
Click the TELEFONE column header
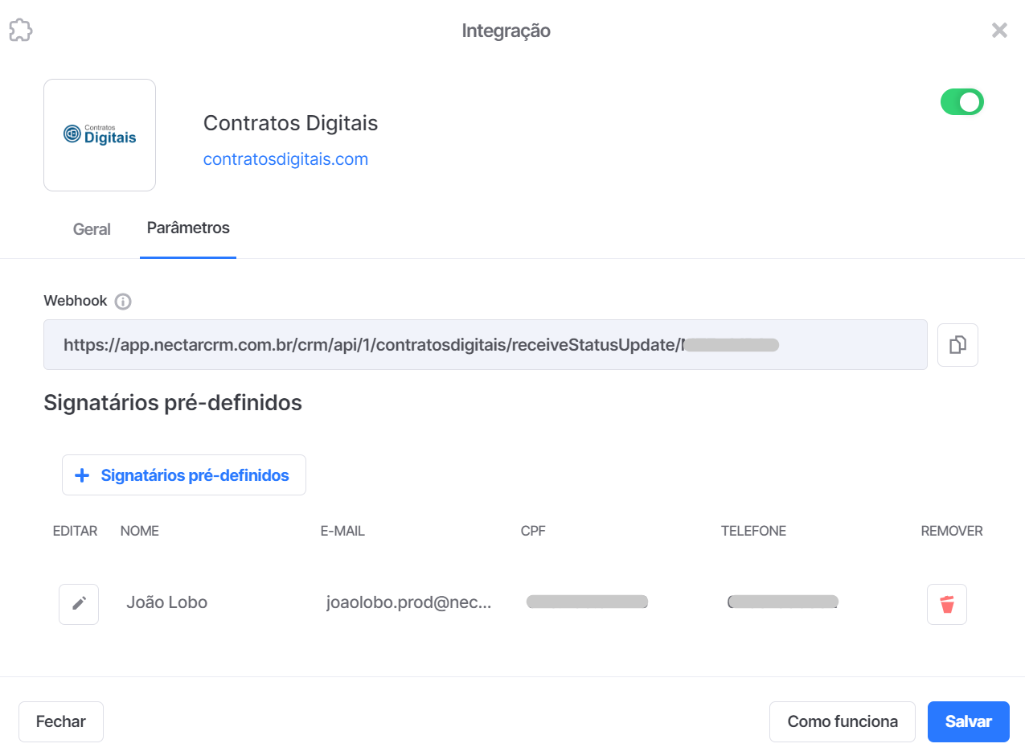(x=754, y=531)
